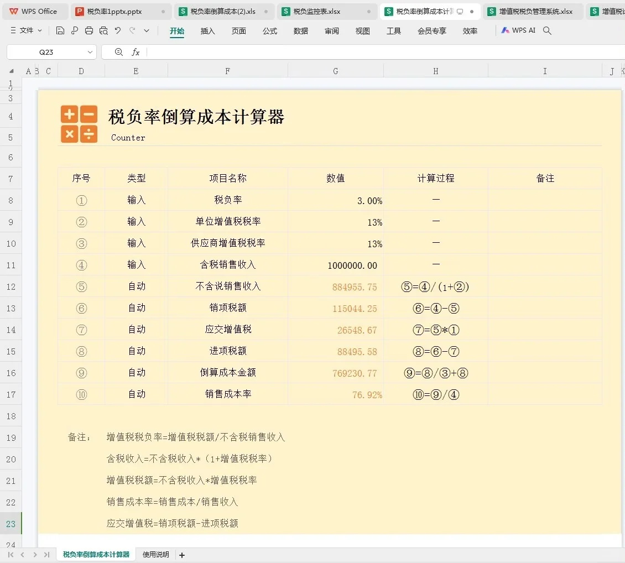Switch to the 审阅 ribbon tab

click(332, 31)
